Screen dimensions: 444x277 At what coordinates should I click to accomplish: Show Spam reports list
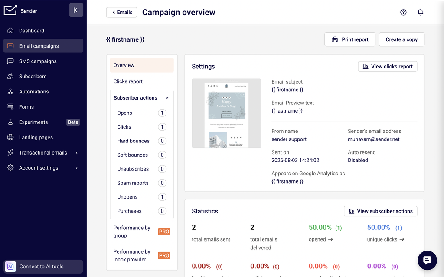pyautogui.click(x=142, y=183)
